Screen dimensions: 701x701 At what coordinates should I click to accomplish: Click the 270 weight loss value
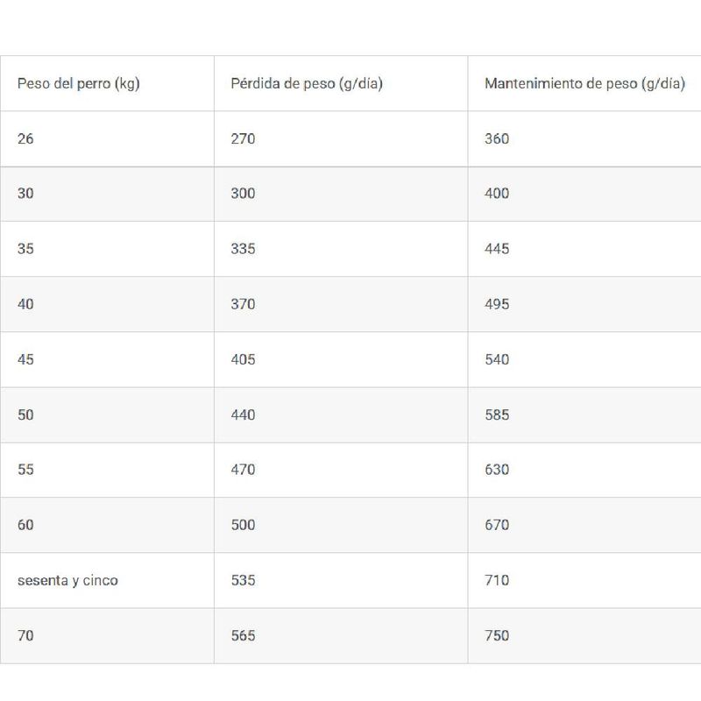coord(243,138)
